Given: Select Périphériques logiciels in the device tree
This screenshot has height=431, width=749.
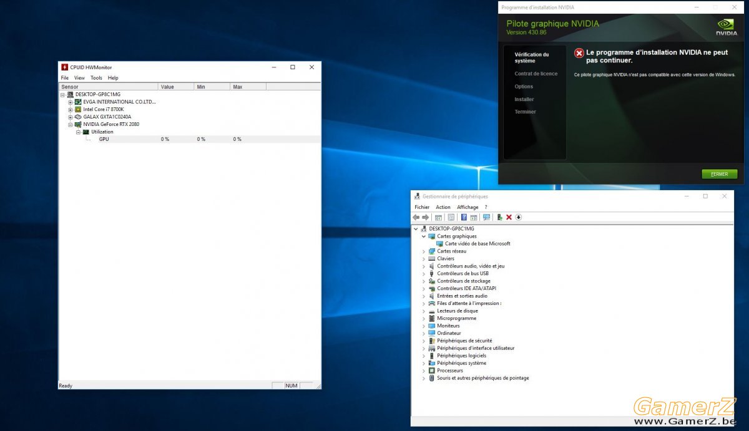Looking at the screenshot, I should click(x=461, y=356).
